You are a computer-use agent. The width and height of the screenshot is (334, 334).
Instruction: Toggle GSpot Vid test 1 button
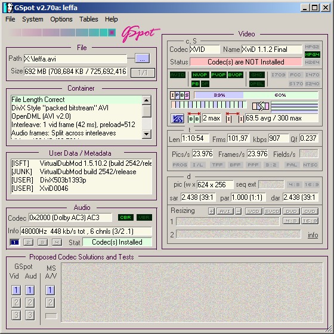(x=16, y=290)
